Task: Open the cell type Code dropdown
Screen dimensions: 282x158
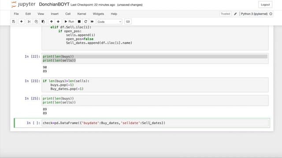Action: click(x=109, y=22)
